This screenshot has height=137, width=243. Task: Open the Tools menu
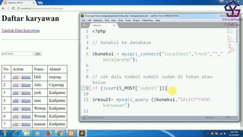pyautogui.click(x=128, y=20)
